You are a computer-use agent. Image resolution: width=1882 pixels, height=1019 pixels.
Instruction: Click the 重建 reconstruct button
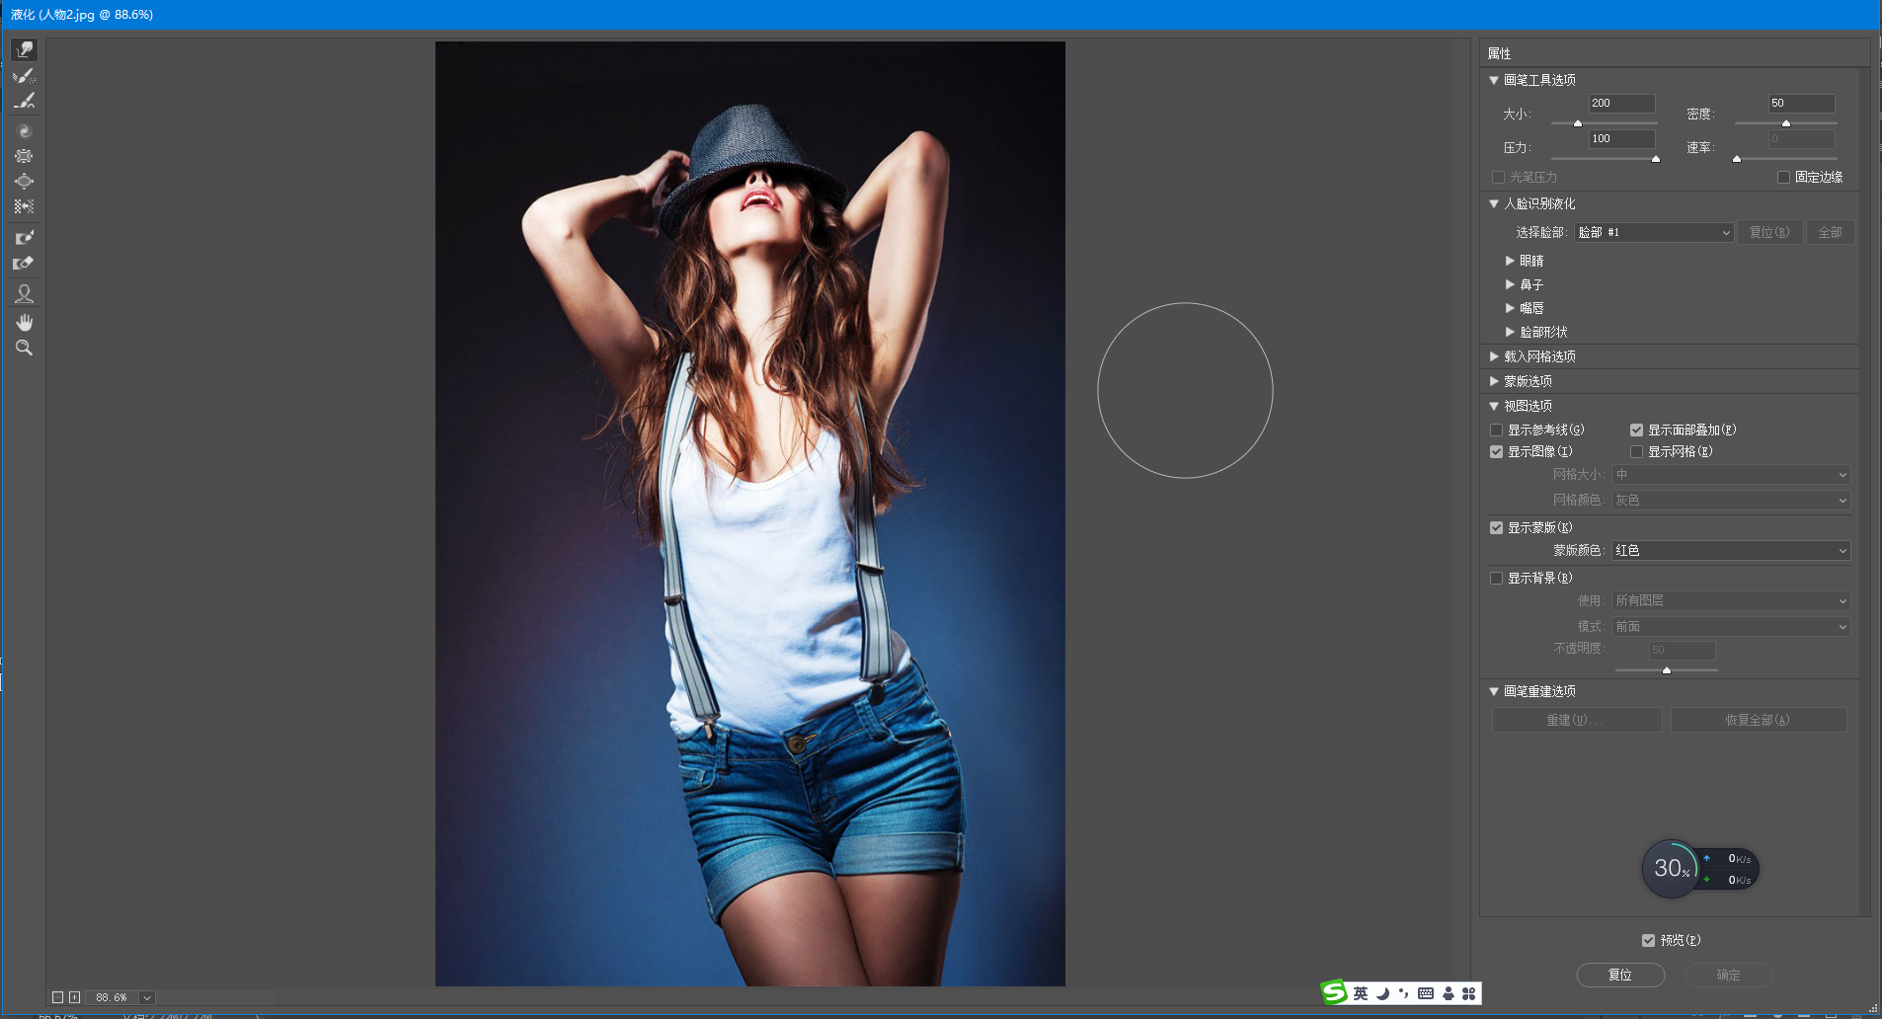(x=1576, y=721)
